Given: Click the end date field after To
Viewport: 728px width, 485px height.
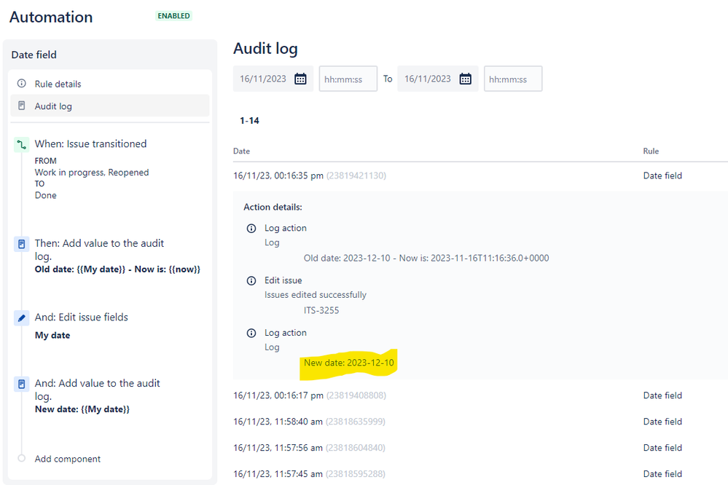Looking at the screenshot, I should (x=438, y=79).
